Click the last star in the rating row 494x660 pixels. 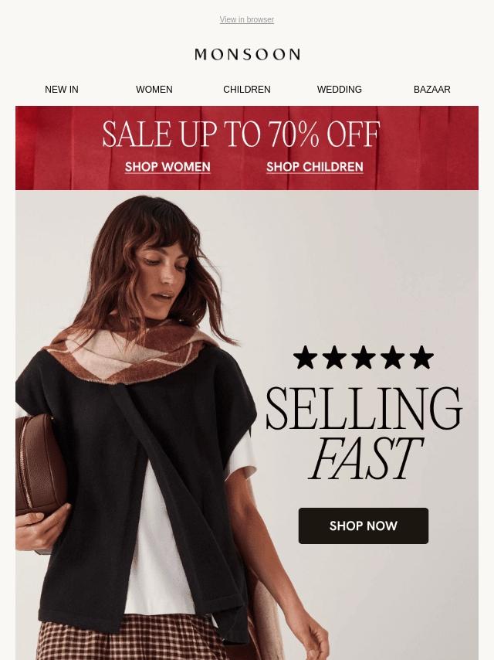421,357
